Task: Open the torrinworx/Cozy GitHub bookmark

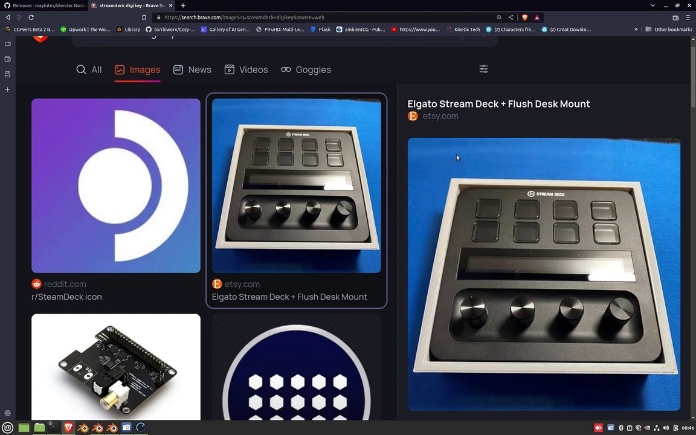Action: point(170,29)
